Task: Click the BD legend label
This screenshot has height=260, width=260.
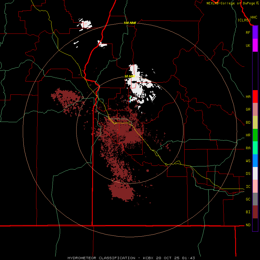Action: [248, 122]
